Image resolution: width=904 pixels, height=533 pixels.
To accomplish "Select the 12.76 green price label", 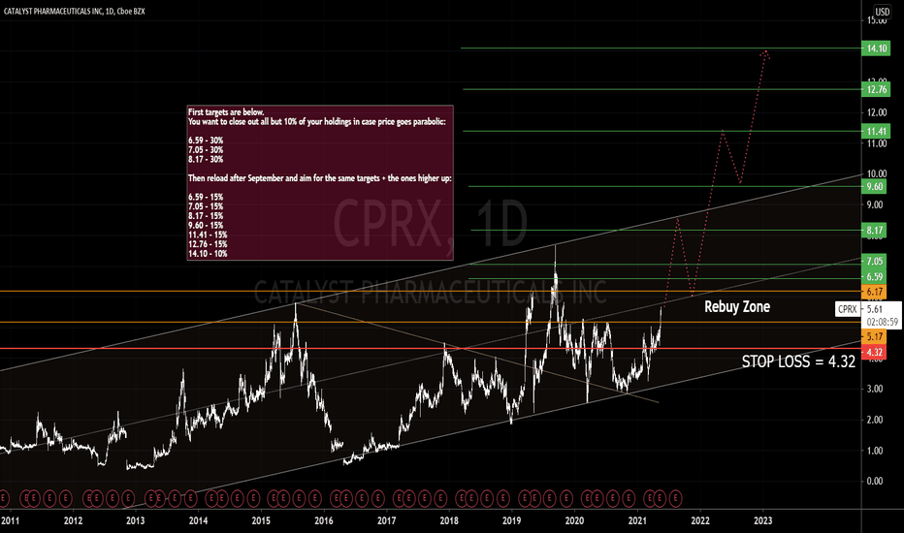I will coord(876,89).
